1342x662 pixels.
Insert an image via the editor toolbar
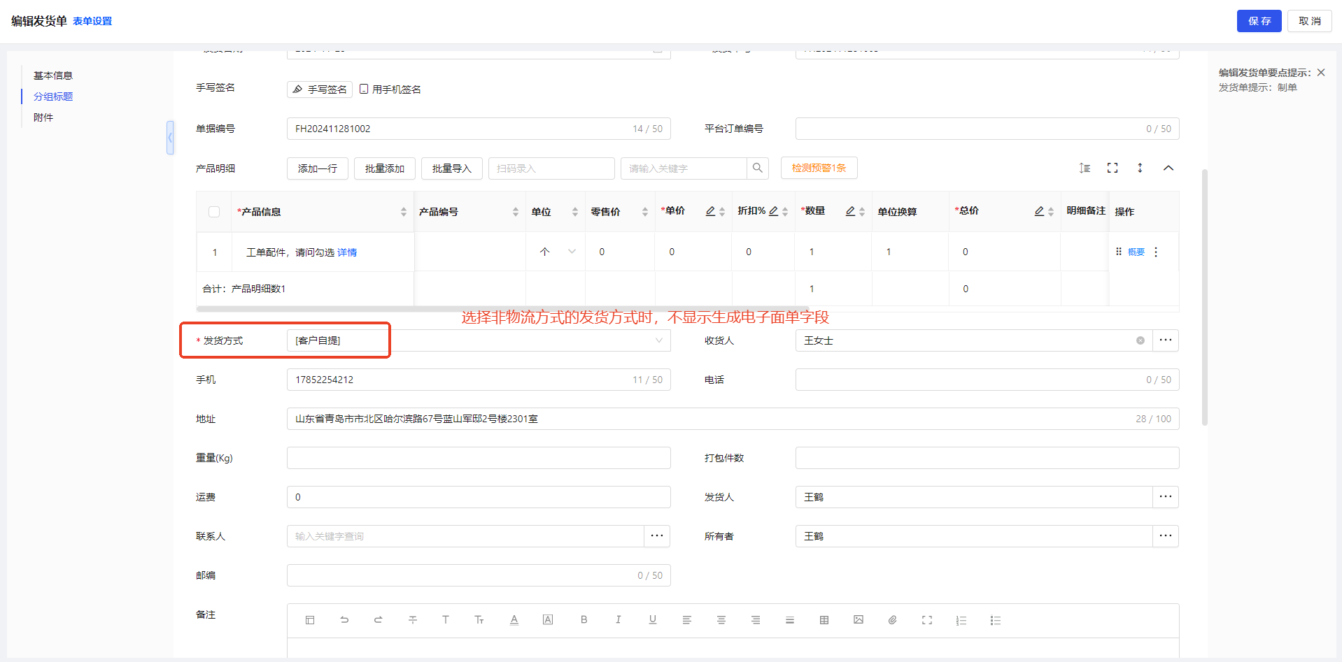(859, 620)
